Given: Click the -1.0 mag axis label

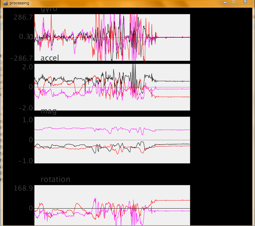Looking at the screenshot, I should (26, 161).
